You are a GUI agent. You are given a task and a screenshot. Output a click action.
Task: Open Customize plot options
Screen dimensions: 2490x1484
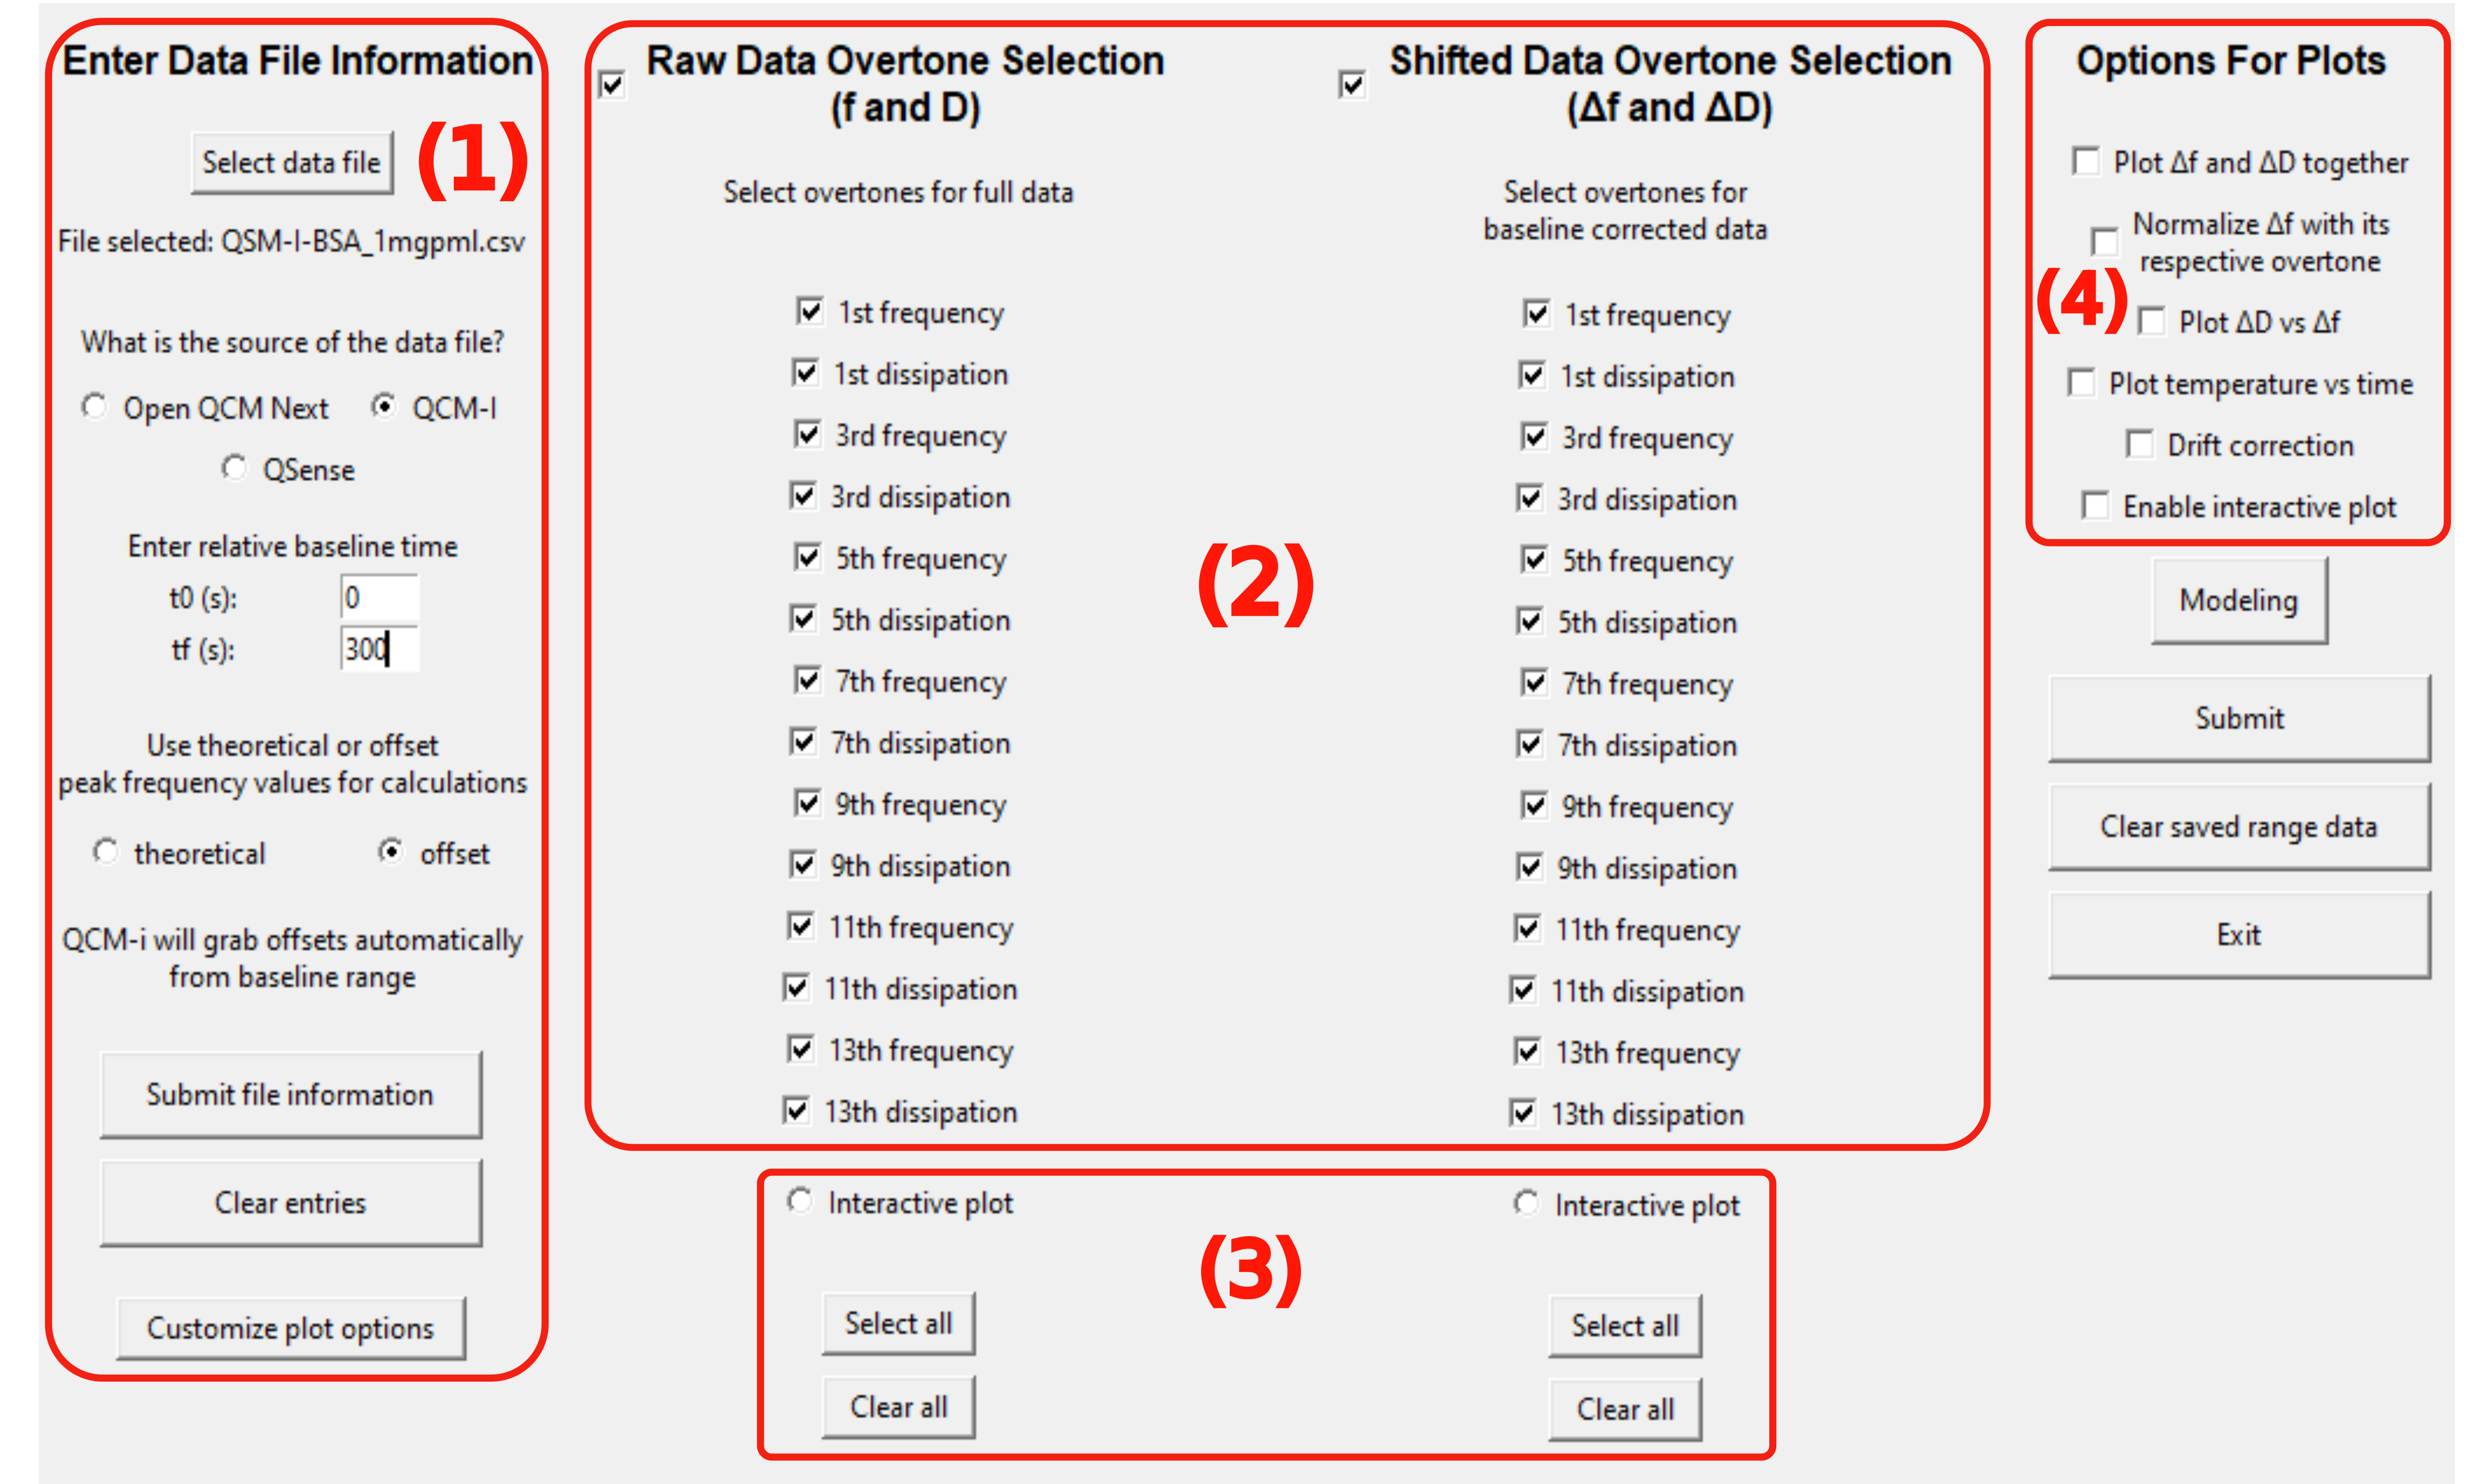(x=290, y=1328)
